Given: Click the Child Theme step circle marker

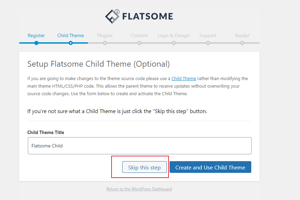Looking at the screenshot, I should pos(71,43).
